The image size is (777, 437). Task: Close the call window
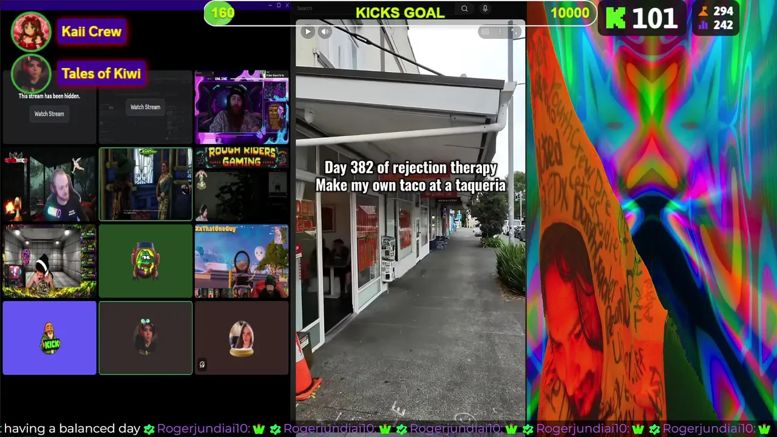coord(287,5)
